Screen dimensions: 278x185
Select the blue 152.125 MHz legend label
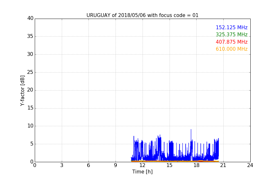click(x=232, y=27)
